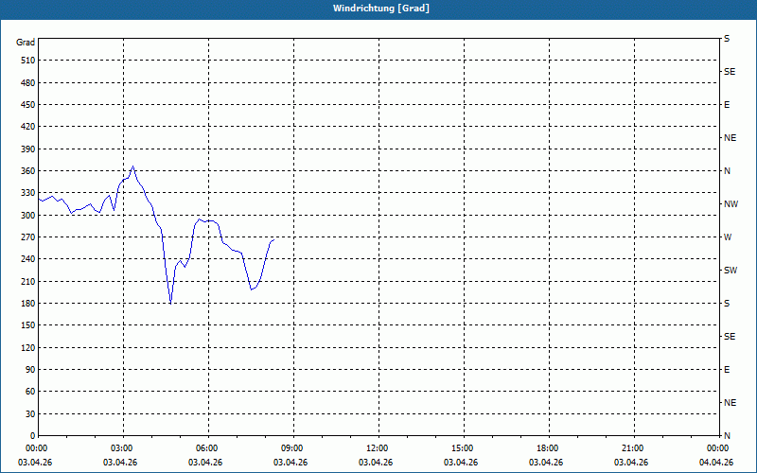Viewport: 757px width, 473px height.
Task: Click the 150 degree axis label
Action: pyautogui.click(x=28, y=325)
